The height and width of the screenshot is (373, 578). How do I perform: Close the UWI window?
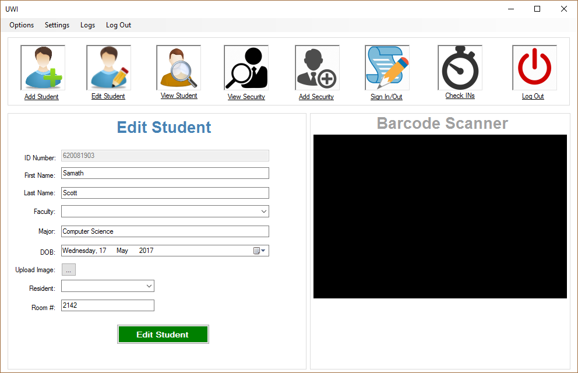(564, 9)
